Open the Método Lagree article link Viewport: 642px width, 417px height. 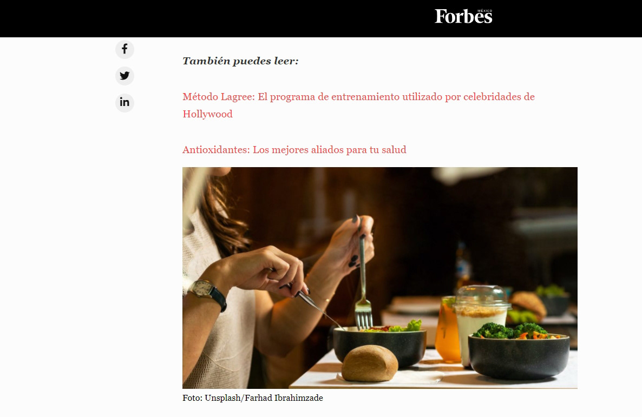click(x=359, y=105)
